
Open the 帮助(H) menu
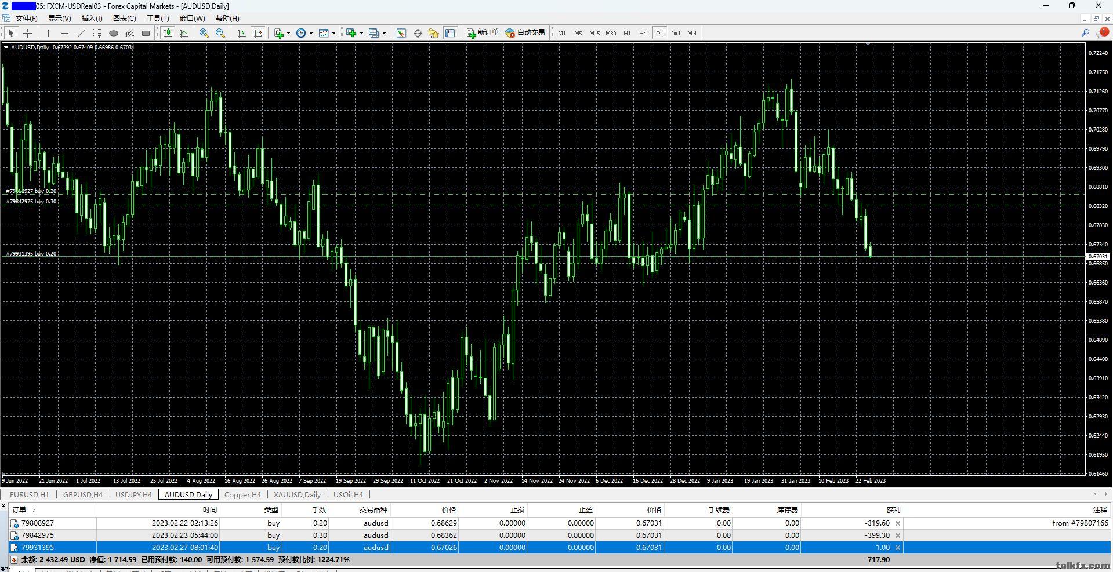(x=227, y=19)
